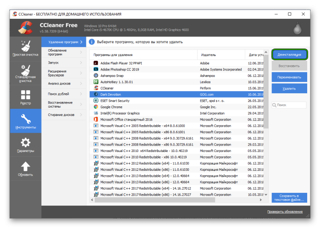Open the Удаление программ tab
The width and height of the screenshot is (320, 228).
pyautogui.click(x=64, y=42)
